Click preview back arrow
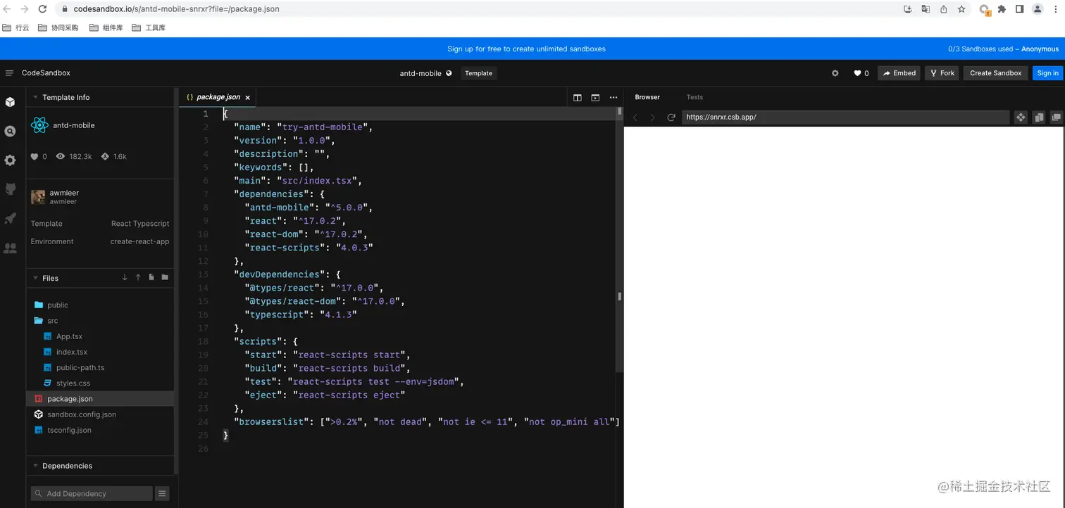Image resolution: width=1065 pixels, height=508 pixels. pyautogui.click(x=635, y=118)
